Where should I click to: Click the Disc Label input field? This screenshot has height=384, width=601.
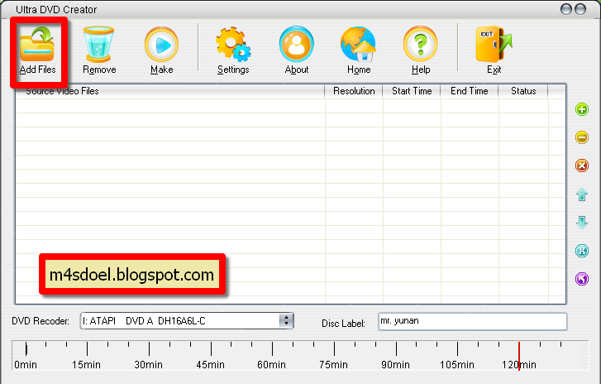(472, 321)
